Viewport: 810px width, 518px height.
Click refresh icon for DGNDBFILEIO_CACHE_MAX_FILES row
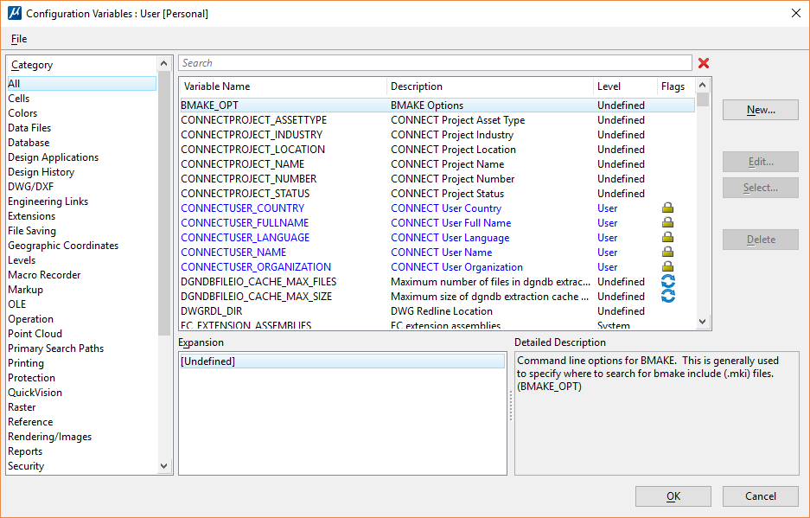(667, 282)
